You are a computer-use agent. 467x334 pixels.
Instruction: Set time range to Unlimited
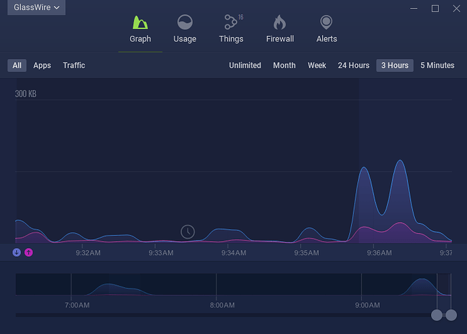(x=245, y=66)
